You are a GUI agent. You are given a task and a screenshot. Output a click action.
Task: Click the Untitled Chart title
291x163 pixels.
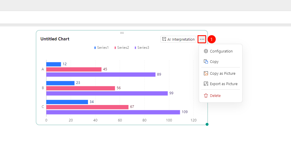click(55, 39)
